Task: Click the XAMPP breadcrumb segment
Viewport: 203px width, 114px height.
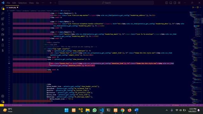Action: (12, 11)
